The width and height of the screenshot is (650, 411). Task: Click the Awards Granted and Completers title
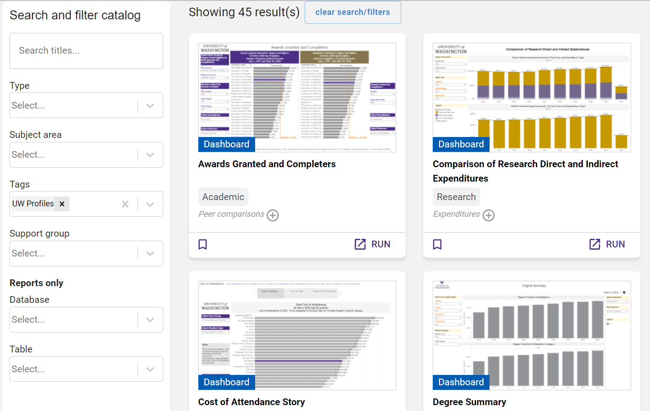tap(267, 164)
